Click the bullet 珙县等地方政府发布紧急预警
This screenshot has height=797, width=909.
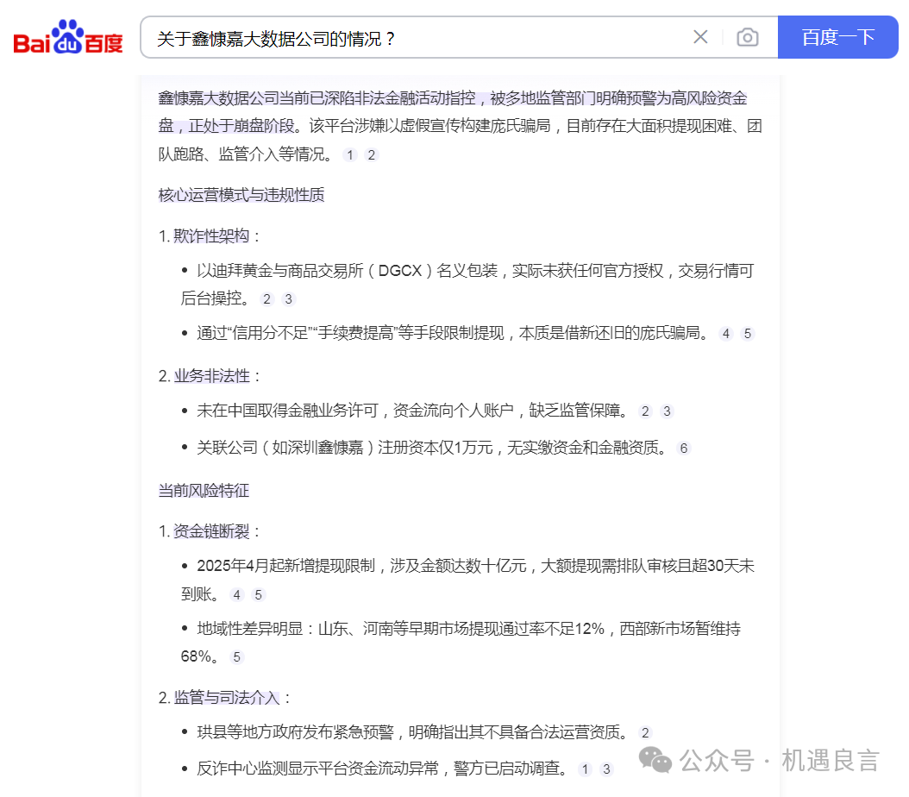413,732
